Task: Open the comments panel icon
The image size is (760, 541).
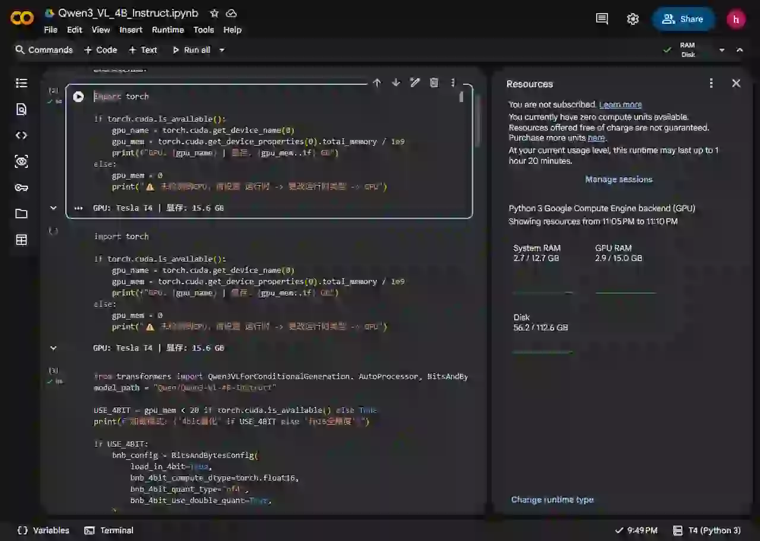Action: (x=602, y=19)
